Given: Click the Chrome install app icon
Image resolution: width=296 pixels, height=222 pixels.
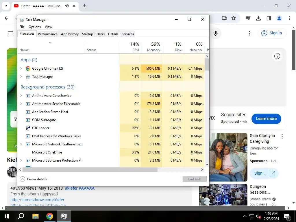Looking at the screenshot, I should [x=224, y=18].
